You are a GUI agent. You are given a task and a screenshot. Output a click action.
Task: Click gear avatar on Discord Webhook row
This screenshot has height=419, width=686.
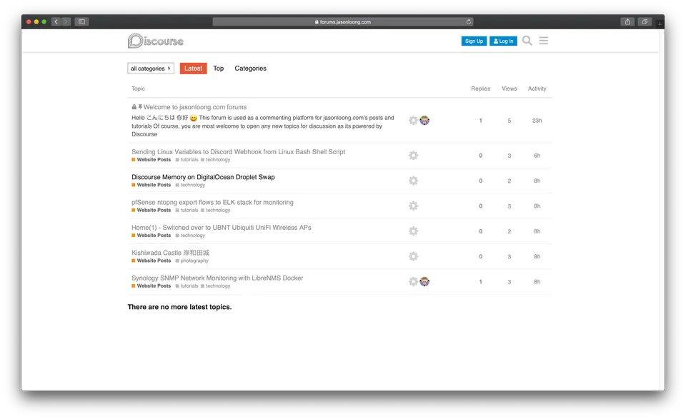click(413, 155)
